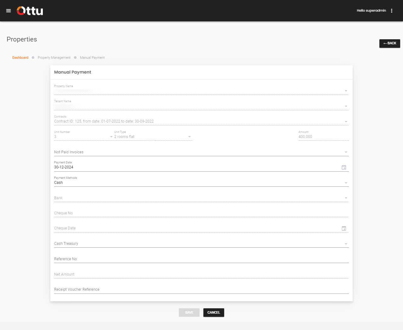Open the Unit Type dropdown showing 2 rooms flat
Image resolution: width=403 pixels, height=330 pixels.
point(189,137)
